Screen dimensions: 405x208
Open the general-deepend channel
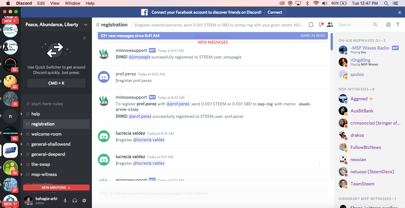pos(56,154)
